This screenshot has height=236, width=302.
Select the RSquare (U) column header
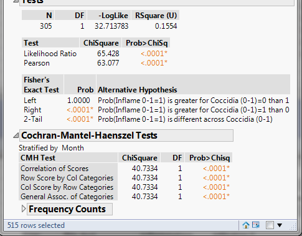(x=156, y=16)
